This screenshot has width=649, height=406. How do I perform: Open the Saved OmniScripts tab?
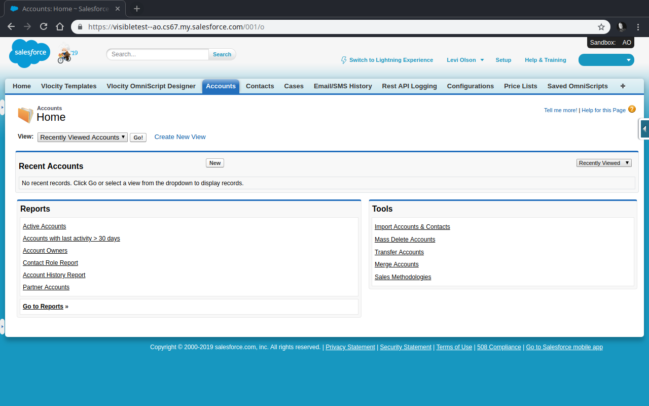(578, 86)
